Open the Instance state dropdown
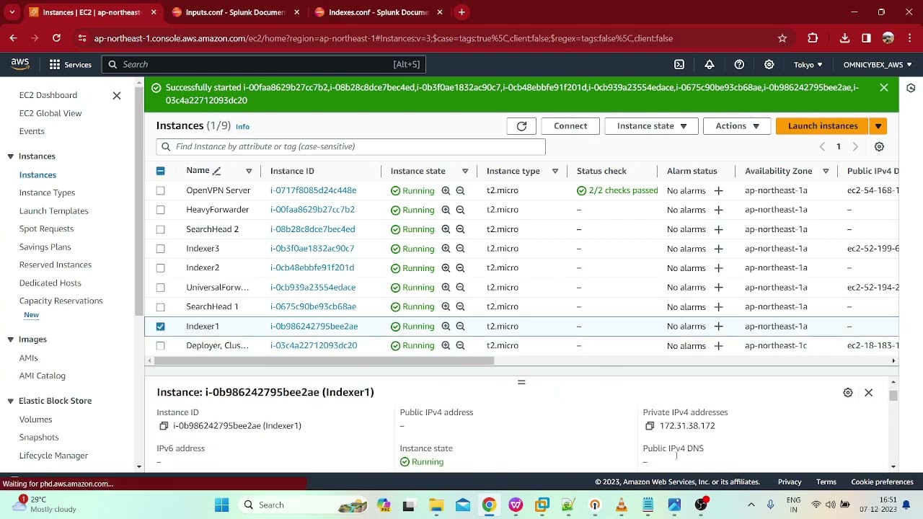 tap(651, 126)
